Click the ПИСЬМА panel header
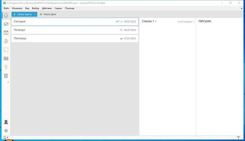The width and height of the screenshot is (245, 141). [205, 21]
